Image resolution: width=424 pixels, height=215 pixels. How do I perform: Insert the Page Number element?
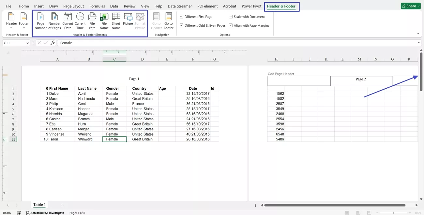(x=40, y=20)
